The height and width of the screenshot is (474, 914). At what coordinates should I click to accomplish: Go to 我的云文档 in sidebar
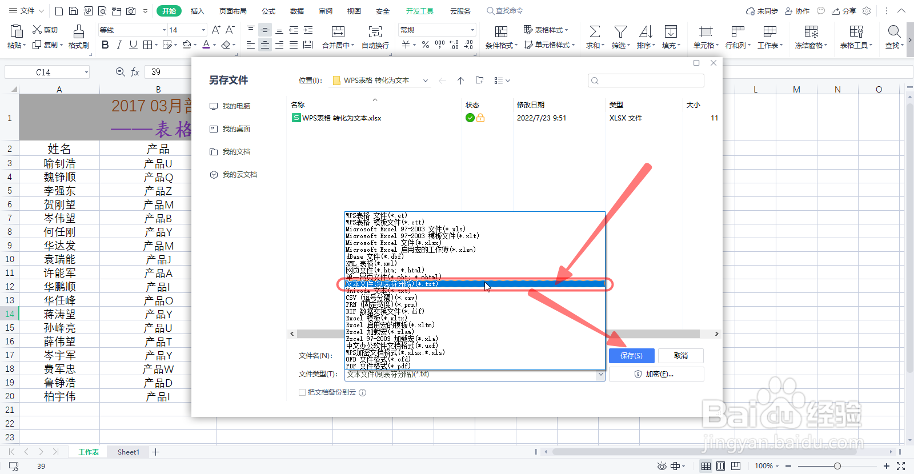pyautogui.click(x=233, y=175)
